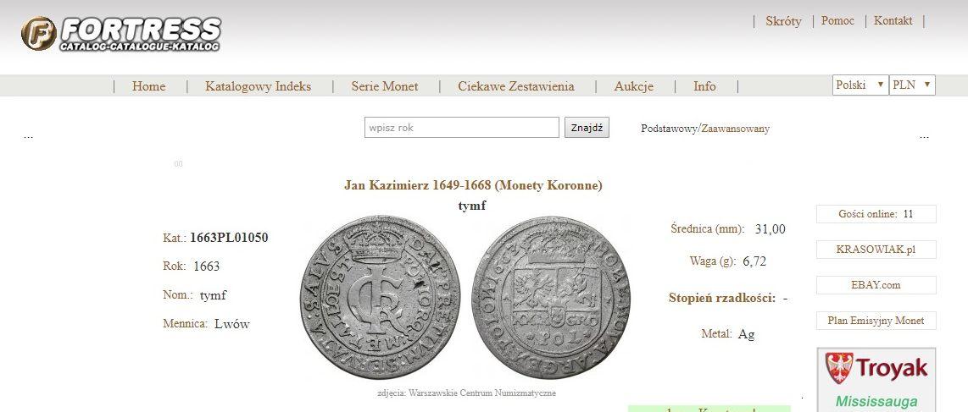Open the Kontakt link

pyautogui.click(x=893, y=21)
